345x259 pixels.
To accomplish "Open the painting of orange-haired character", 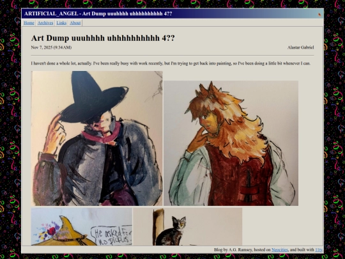I will 231,143.
